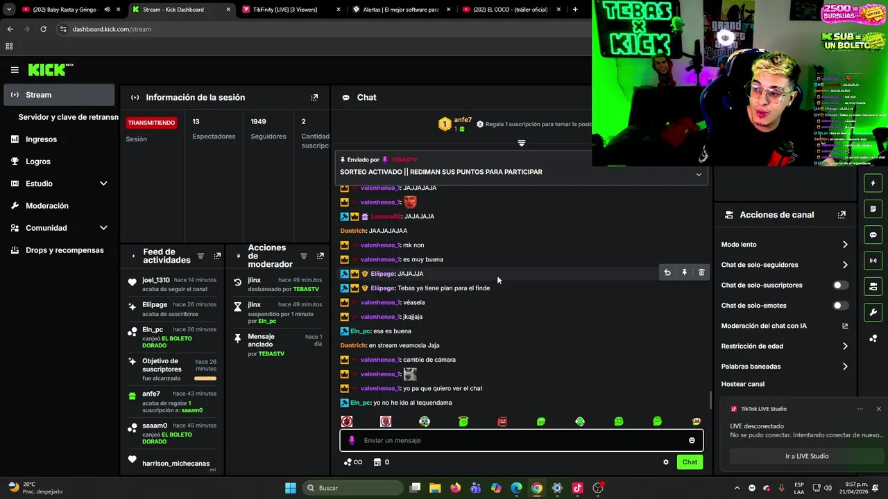The image size is (888, 499).
Task: Open Ingresos in the left sidebar
Action: (59, 139)
